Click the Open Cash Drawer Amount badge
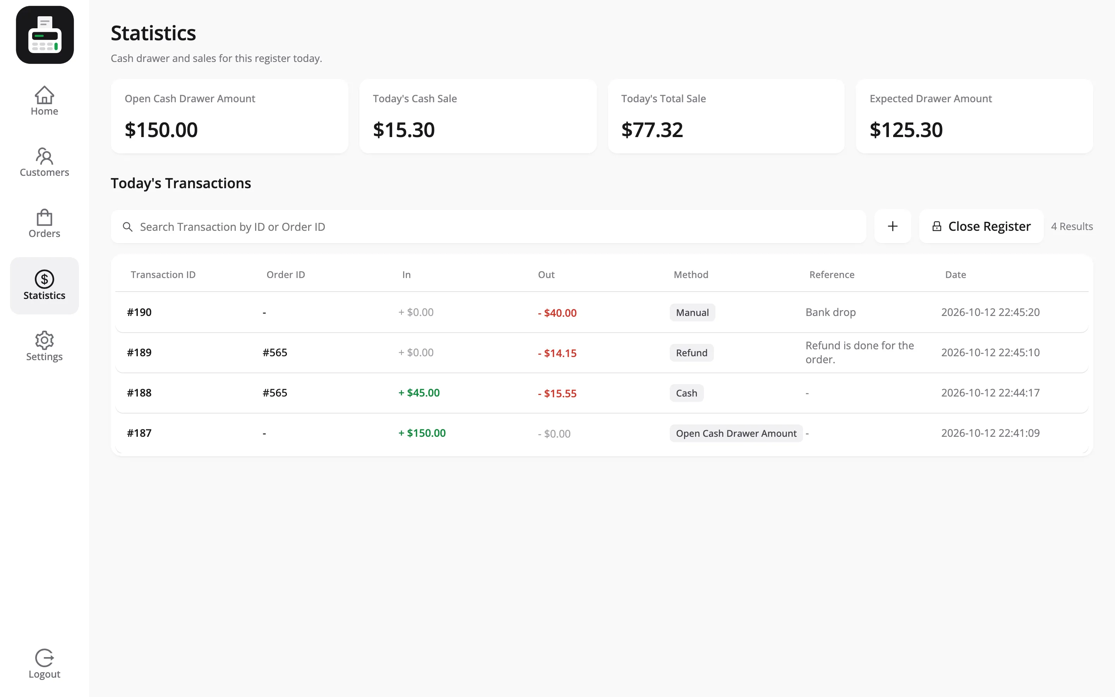 [736, 433]
